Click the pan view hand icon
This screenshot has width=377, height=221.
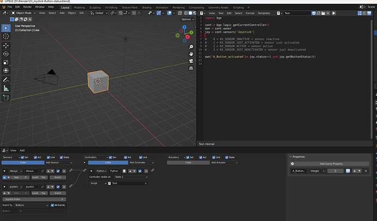point(191,54)
